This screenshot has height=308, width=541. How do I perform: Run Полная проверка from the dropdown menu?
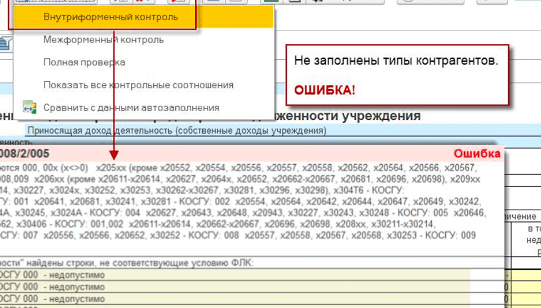(84, 62)
